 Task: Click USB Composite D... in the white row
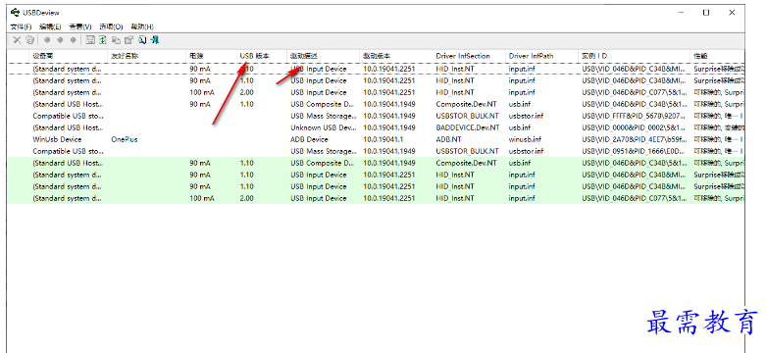322,104
